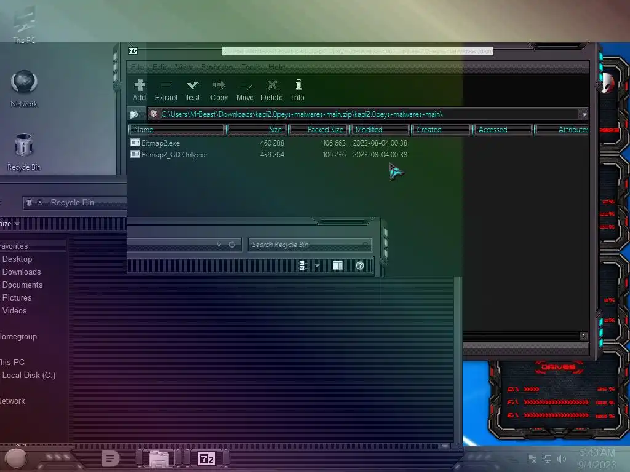This screenshot has height=472, width=630.
Task: Click the Extract toolbar button
Action: click(166, 90)
